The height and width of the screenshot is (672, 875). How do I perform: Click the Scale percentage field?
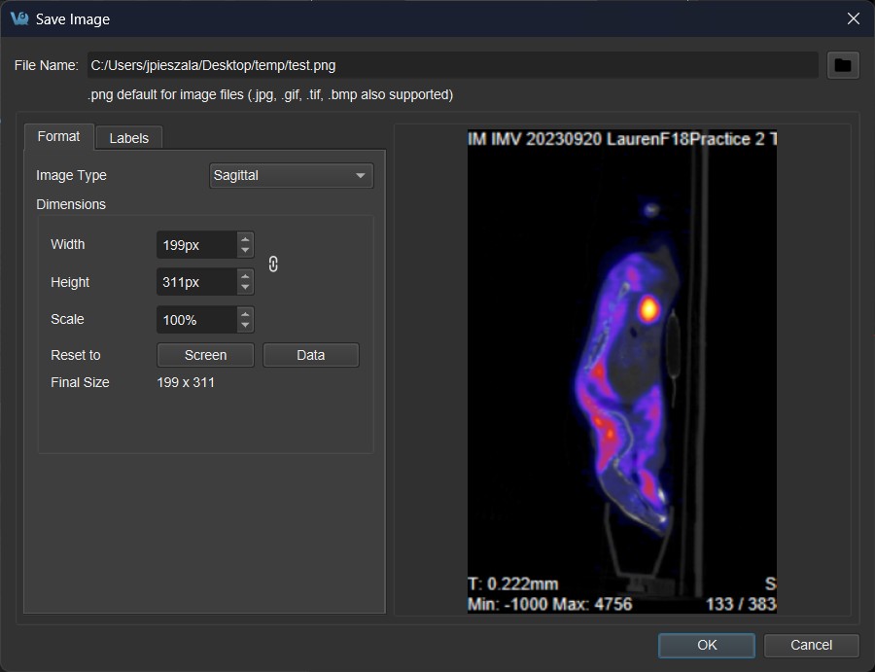pos(196,320)
